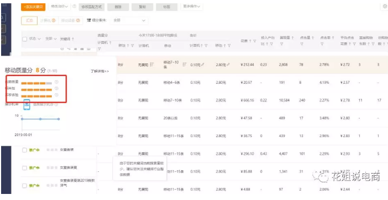Switch to the 移动设备 tab
The width and height of the screenshot is (388, 200).
(71, 20)
